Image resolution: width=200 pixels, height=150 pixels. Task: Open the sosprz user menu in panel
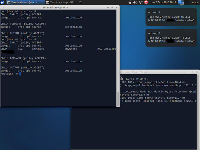[195, 2]
